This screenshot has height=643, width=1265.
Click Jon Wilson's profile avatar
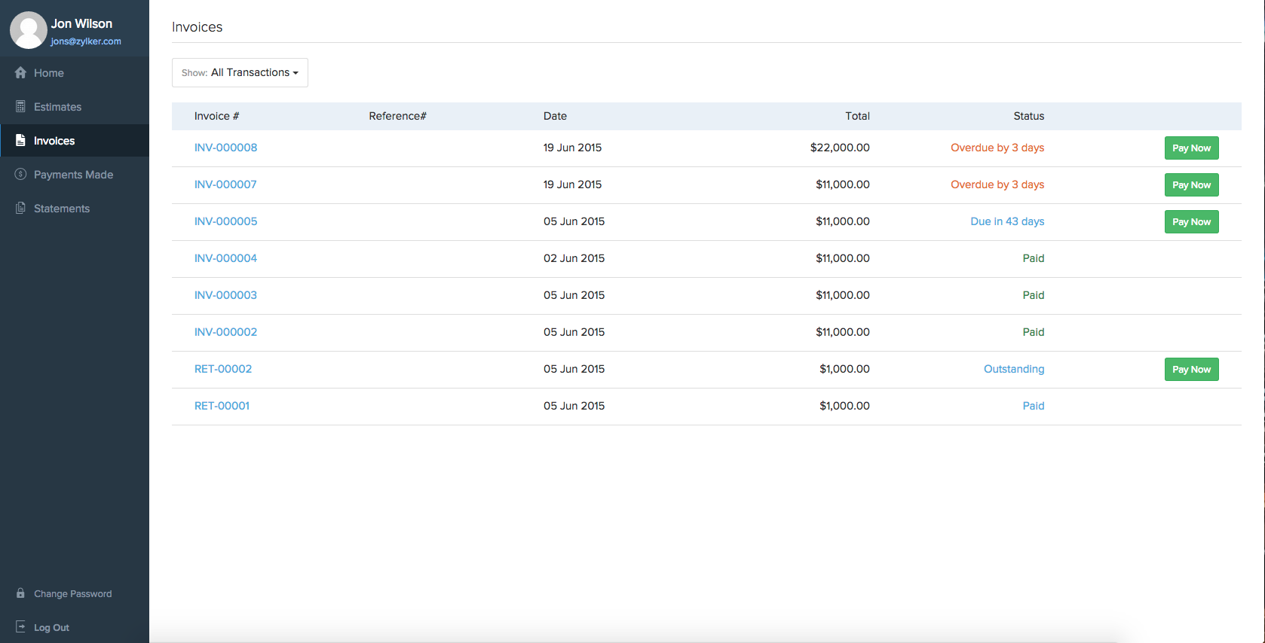coord(28,30)
